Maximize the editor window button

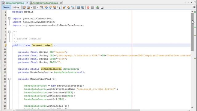[195, 2]
